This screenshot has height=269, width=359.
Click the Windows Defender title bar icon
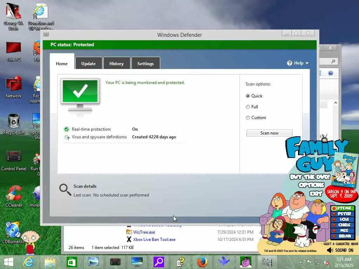tap(46, 35)
